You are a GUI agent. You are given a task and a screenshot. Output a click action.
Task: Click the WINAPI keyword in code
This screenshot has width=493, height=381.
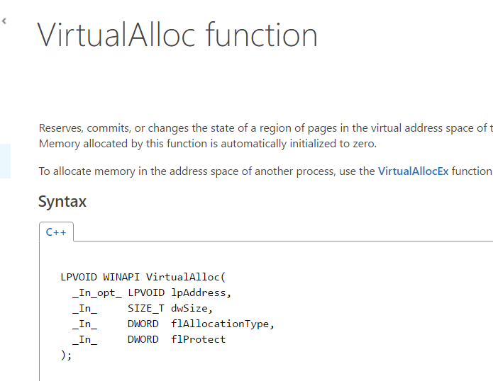pyautogui.click(x=121, y=277)
